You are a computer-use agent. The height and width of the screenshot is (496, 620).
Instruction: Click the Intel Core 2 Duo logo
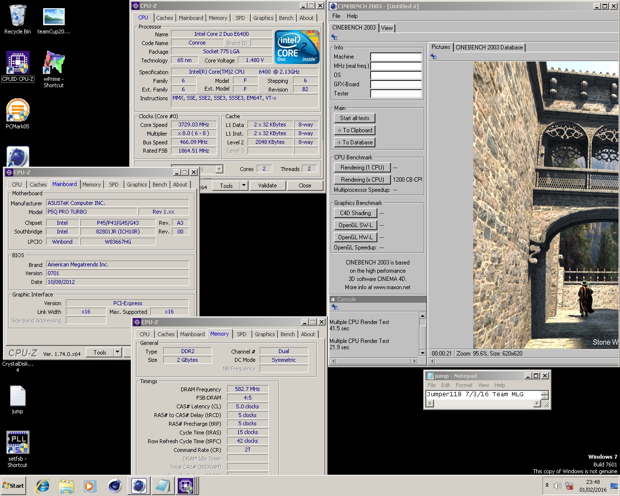click(x=297, y=47)
